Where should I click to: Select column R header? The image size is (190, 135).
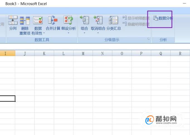[x=180, y=53]
